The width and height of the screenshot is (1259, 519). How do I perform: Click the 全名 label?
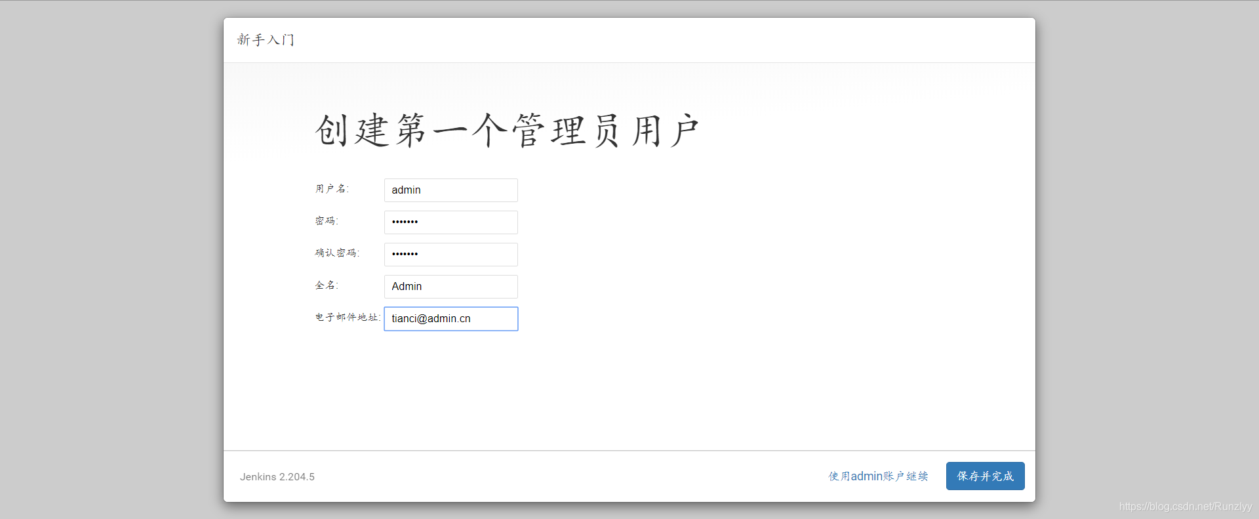(327, 285)
